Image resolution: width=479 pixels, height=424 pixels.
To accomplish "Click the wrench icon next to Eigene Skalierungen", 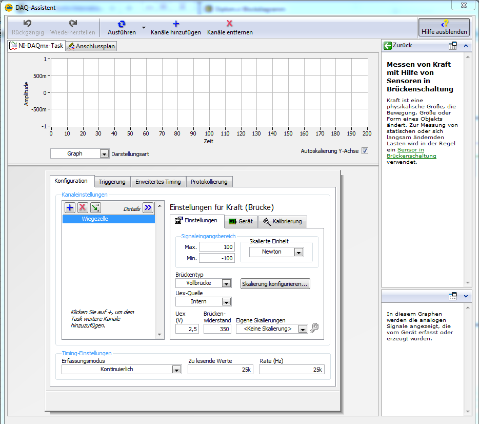I will click(x=315, y=328).
